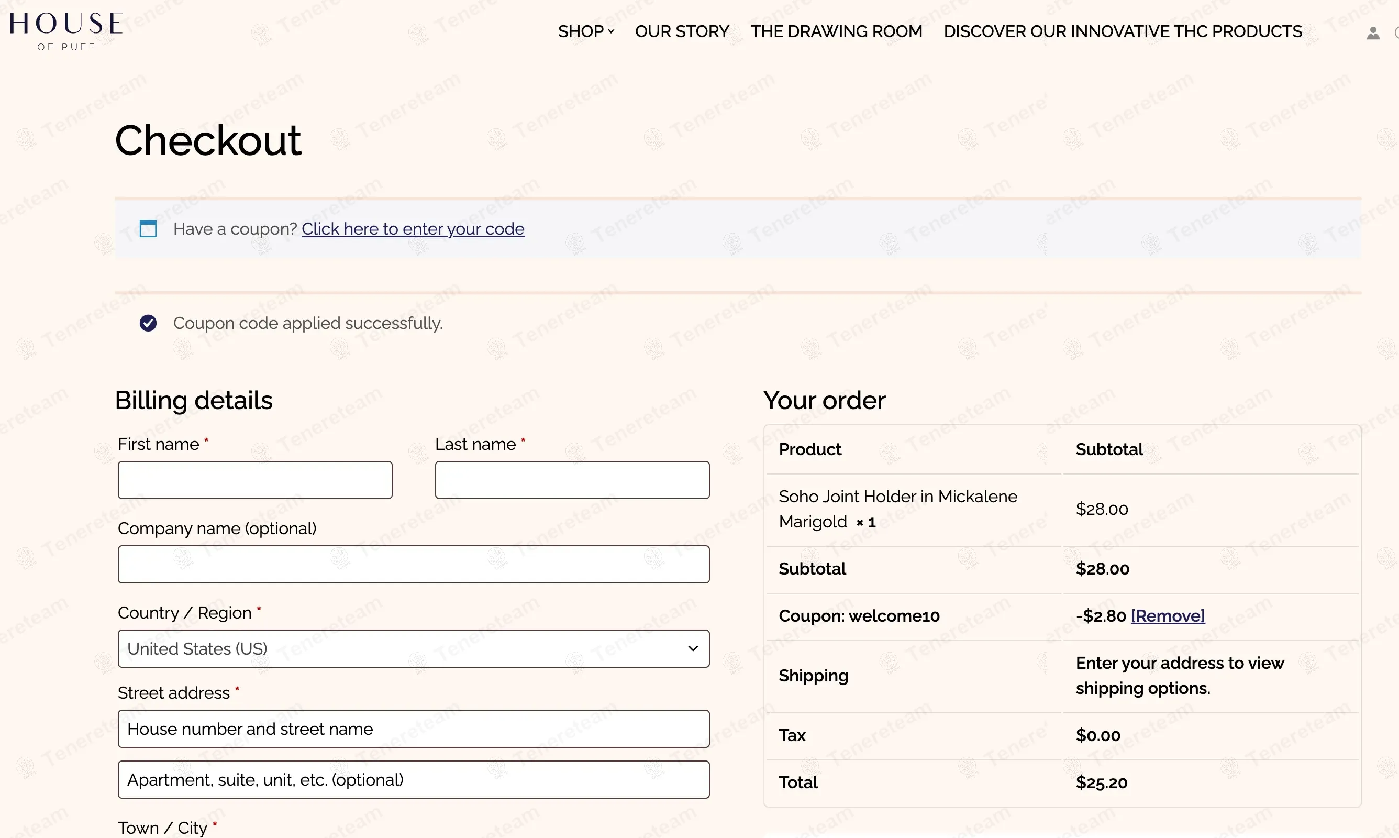Click the 'Product' column header
This screenshot has height=838, width=1399.
[810, 449]
